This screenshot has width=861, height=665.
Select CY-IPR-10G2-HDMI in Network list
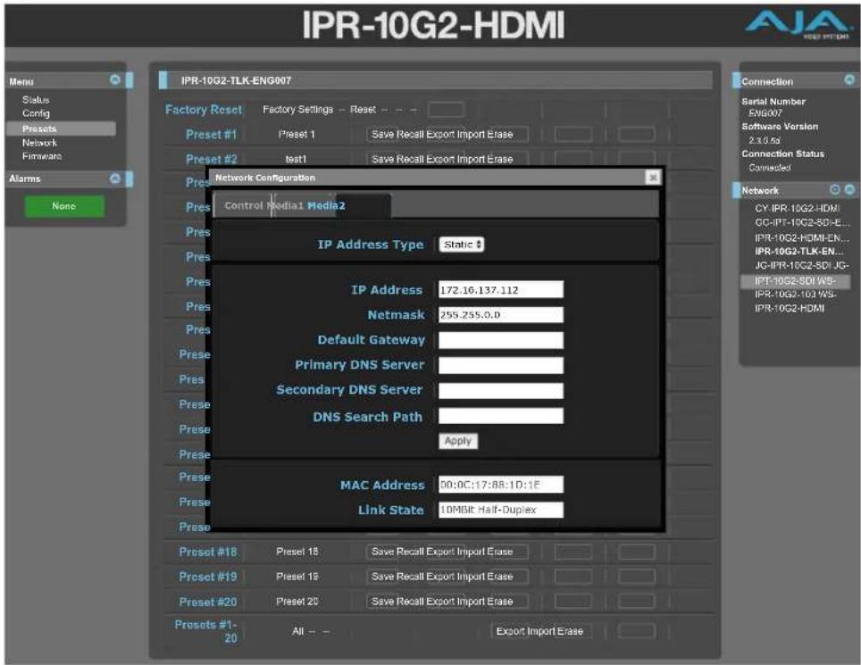(x=797, y=209)
